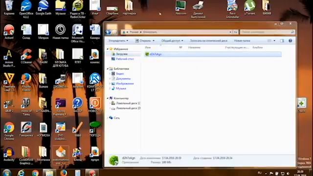Click Записать на оптический диск
The image size is (313, 176).
[209, 41]
